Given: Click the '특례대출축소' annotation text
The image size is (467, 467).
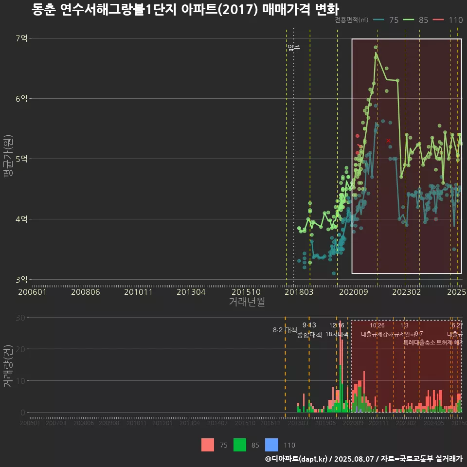Looking at the screenshot, I should pos(419,342).
